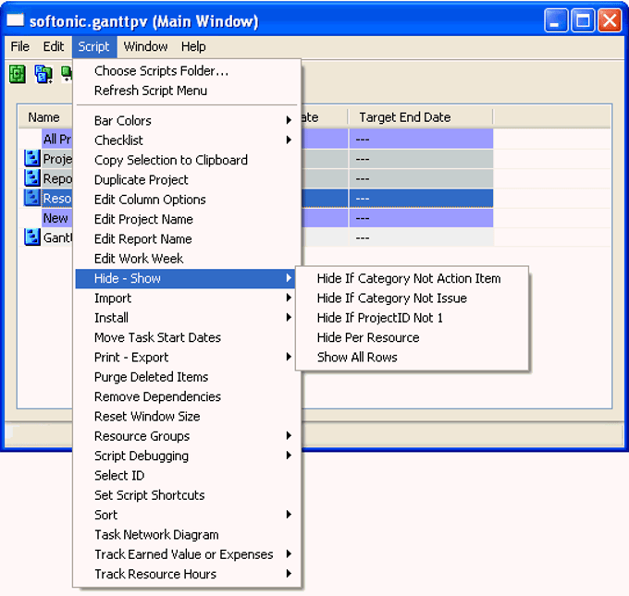Click Target End Date cell in Gant row
This screenshot has width=629, height=596.
coord(421,238)
